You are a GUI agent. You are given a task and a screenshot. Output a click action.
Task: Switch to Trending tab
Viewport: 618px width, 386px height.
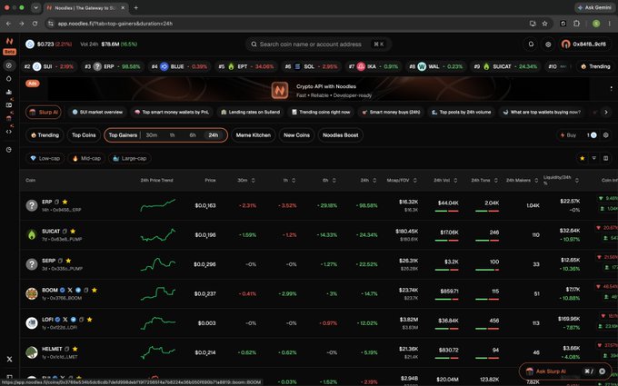coord(45,135)
